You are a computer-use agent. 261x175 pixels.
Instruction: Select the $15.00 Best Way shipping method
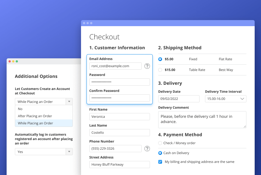(160, 70)
